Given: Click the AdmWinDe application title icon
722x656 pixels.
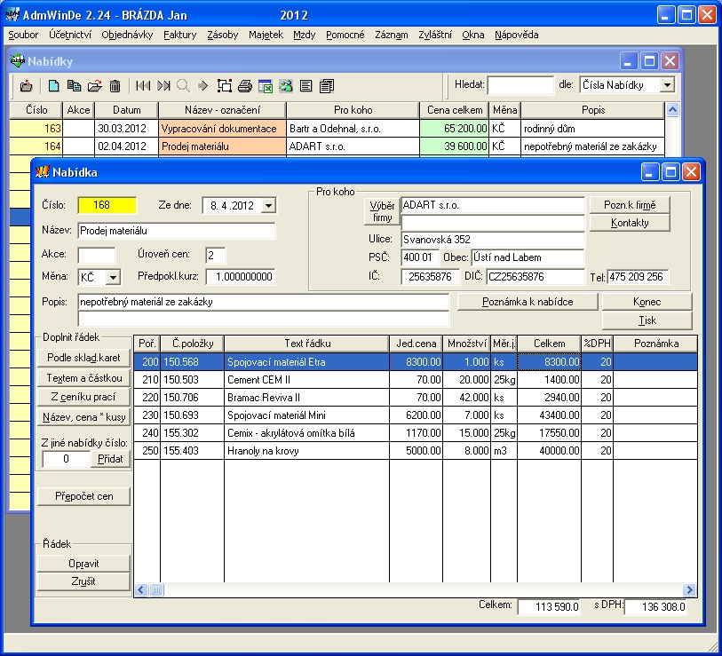Looking at the screenshot, I should pyautogui.click(x=12, y=15).
